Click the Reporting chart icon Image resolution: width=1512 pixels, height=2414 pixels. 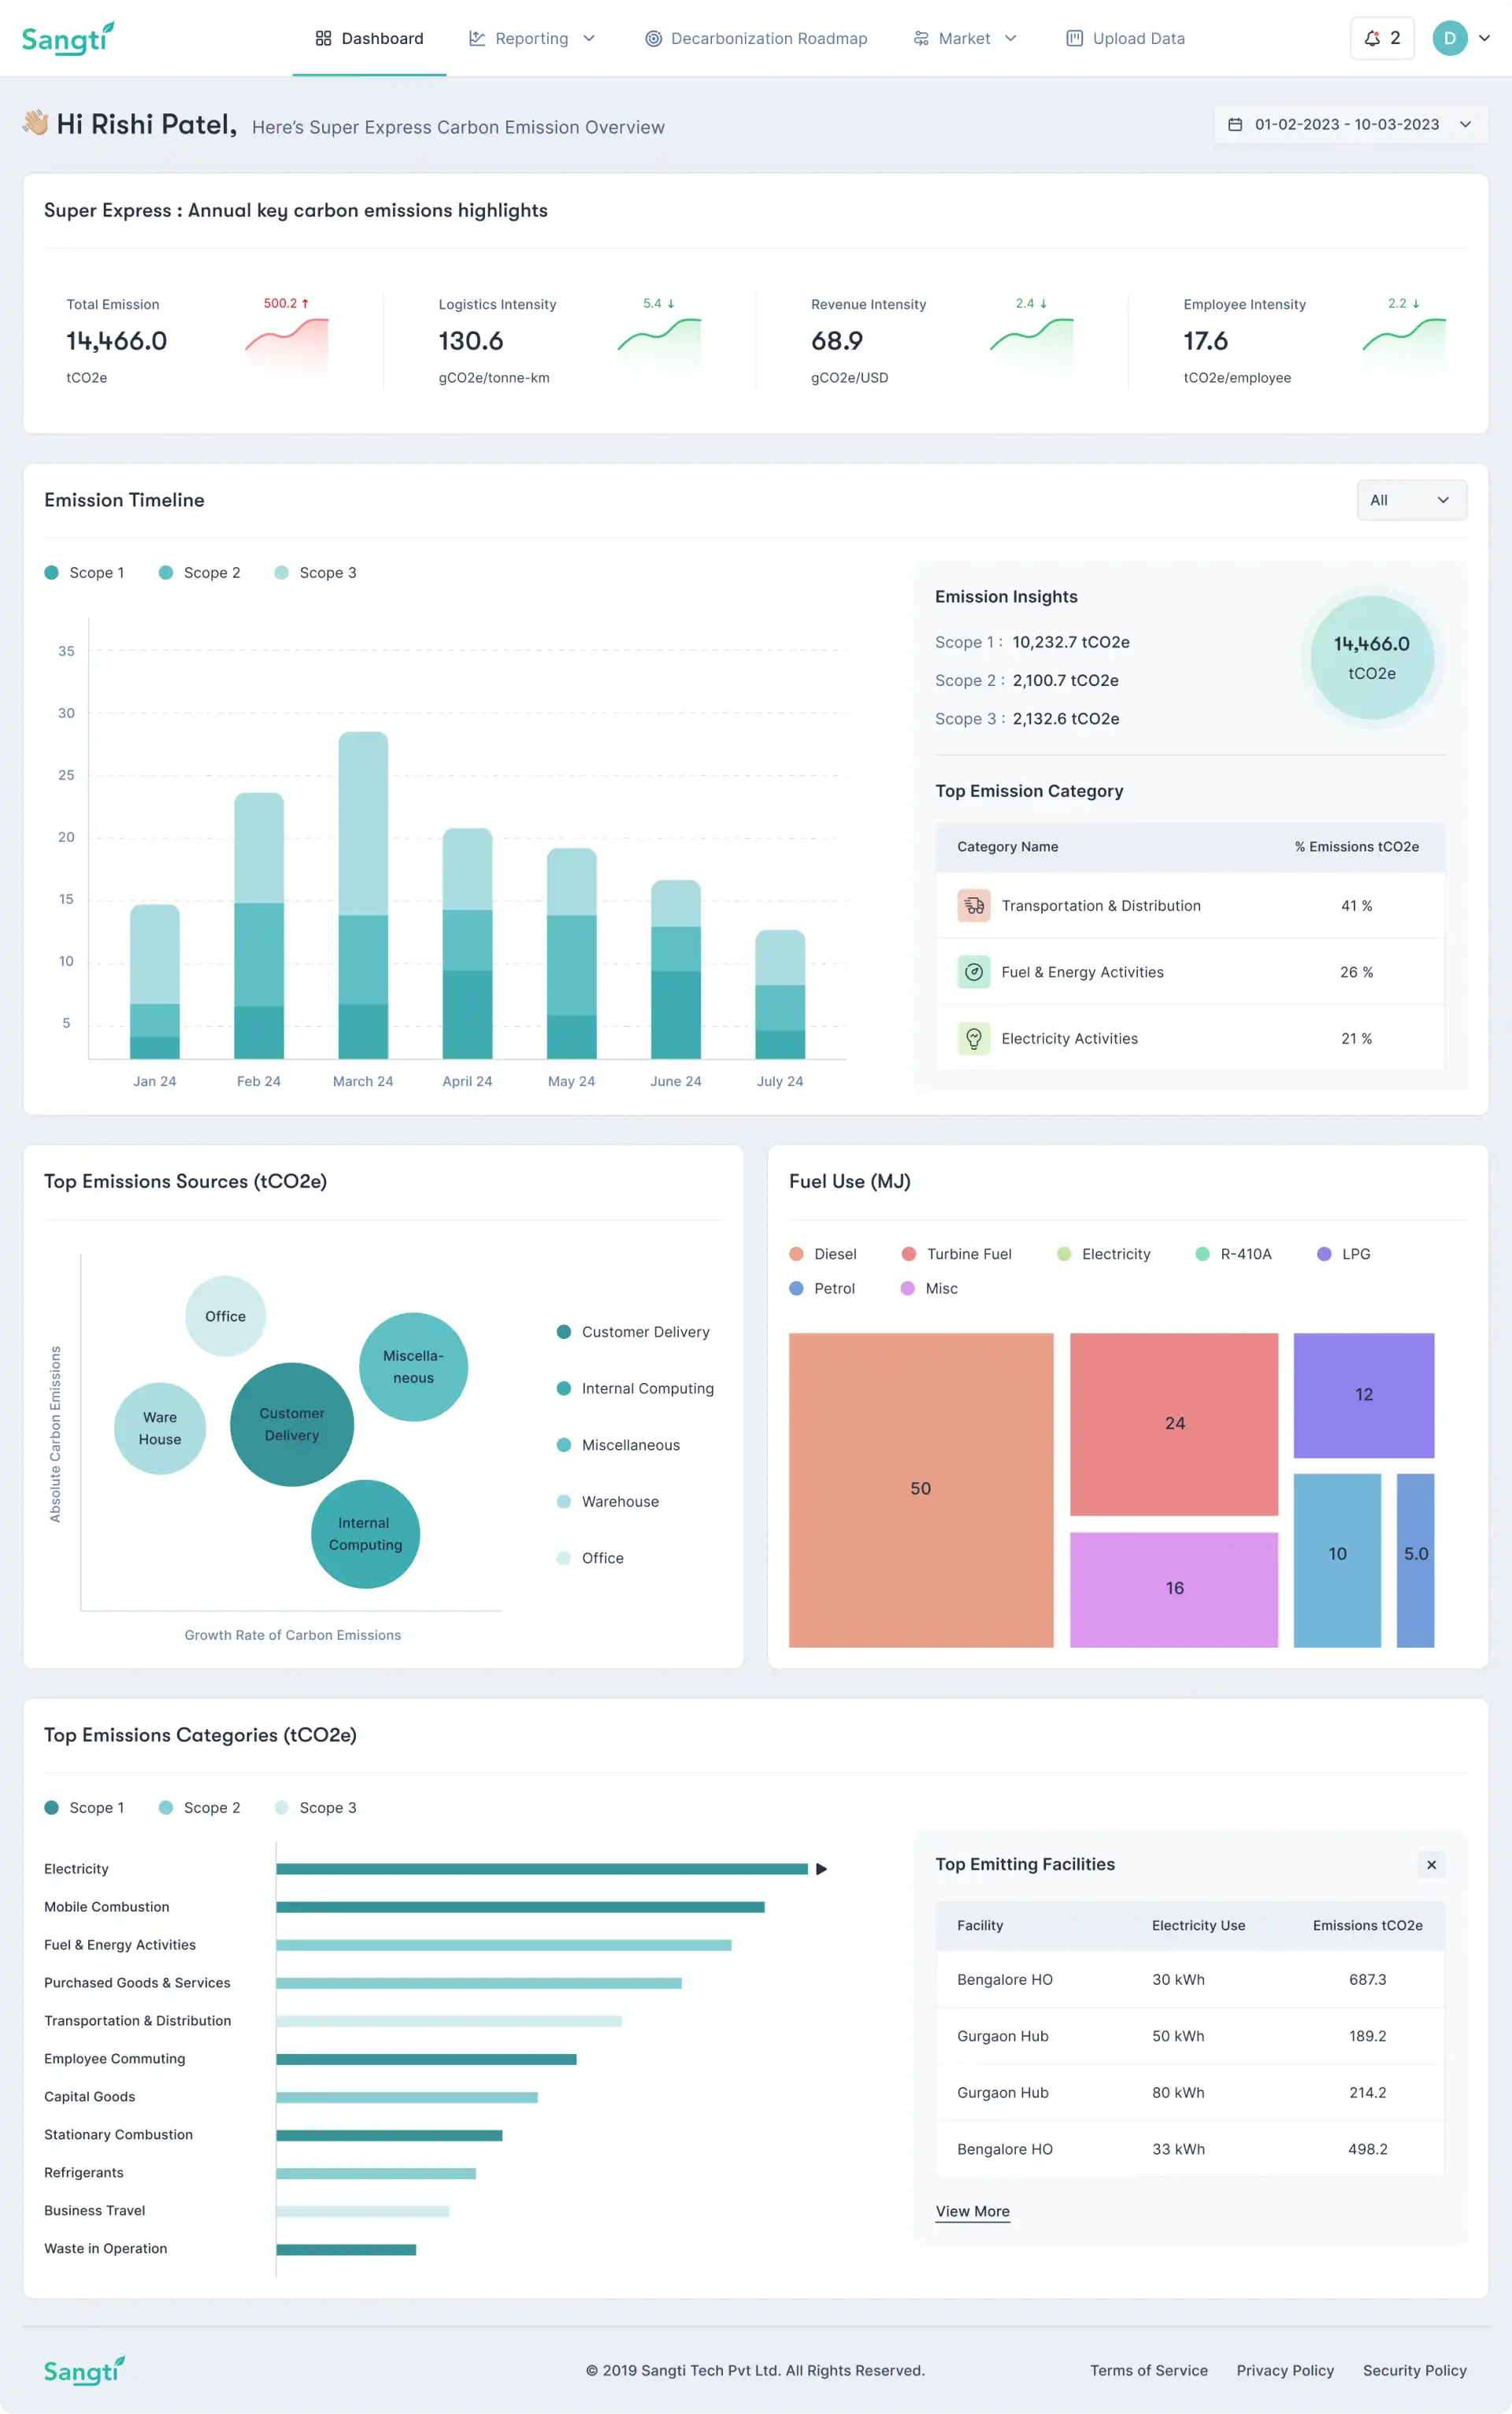477,38
